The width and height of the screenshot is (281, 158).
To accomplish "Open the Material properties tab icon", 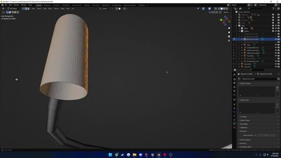I will tap(234, 128).
